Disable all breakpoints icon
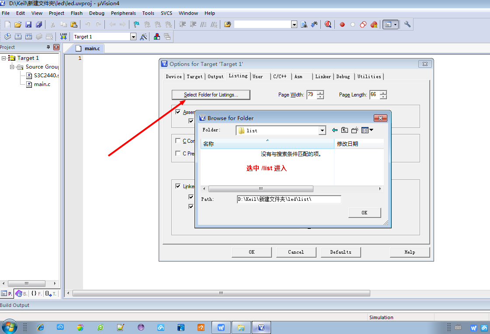The image size is (490, 334). 363,24
